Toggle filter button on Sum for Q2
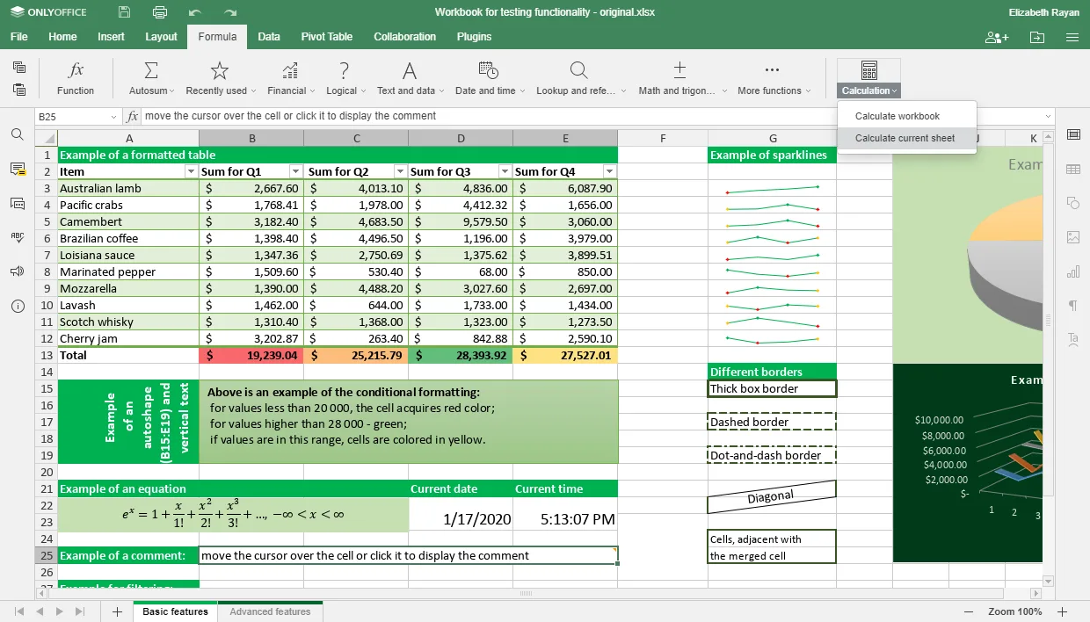The width and height of the screenshot is (1090, 622). (x=401, y=171)
